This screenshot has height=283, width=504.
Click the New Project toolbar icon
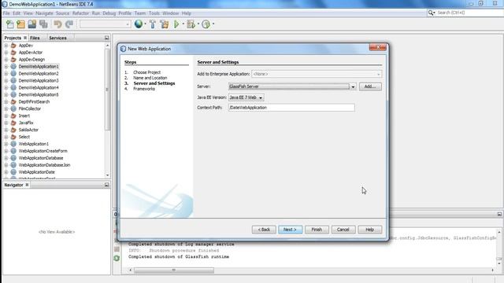21,24
